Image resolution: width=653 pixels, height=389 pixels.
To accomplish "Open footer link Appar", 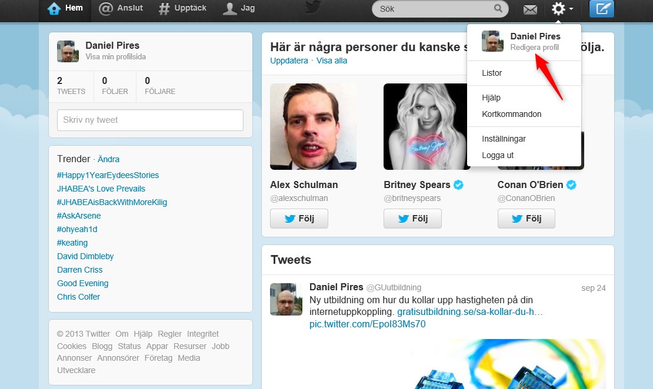I will (157, 346).
